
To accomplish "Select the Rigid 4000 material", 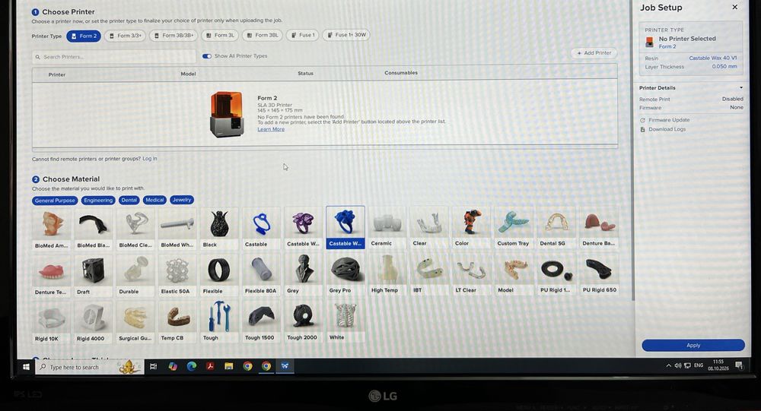I will (x=93, y=322).
